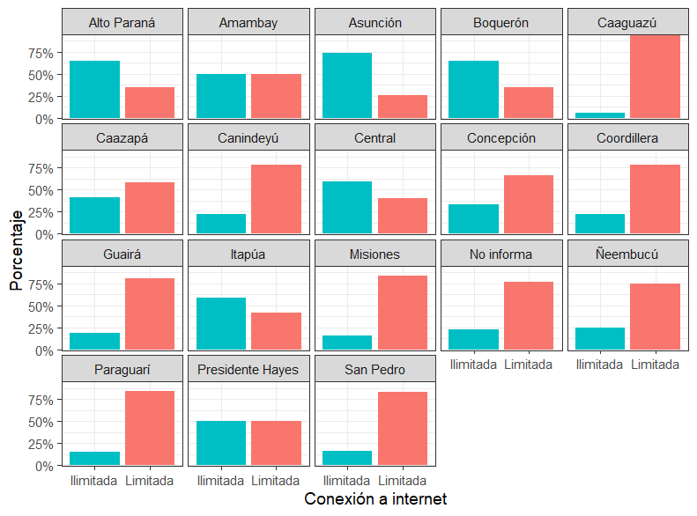Click the Presidente Hayes facet title
This screenshot has height=516, width=697.
(248, 370)
